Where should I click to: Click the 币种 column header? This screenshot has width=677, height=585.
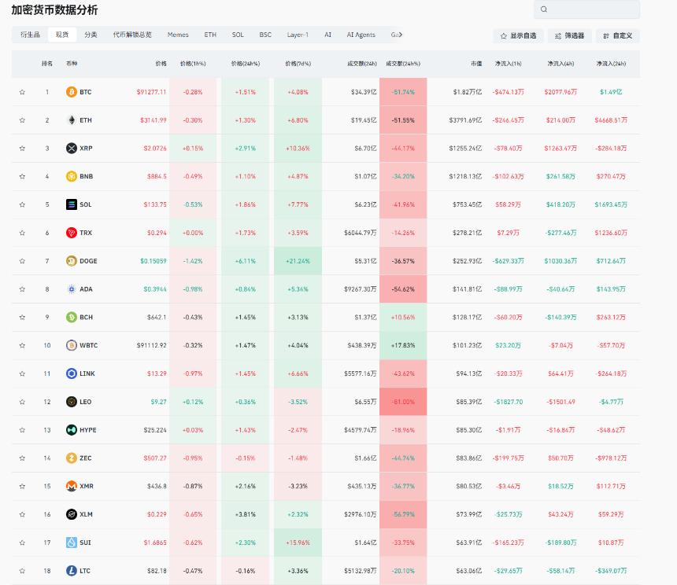point(72,64)
